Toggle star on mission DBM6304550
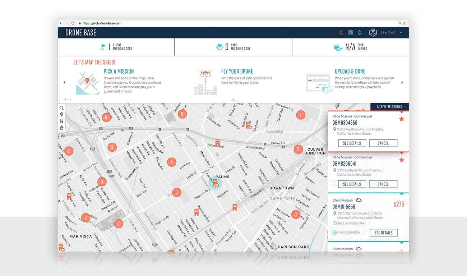Viewport: 467px width, 276px height. [402, 119]
